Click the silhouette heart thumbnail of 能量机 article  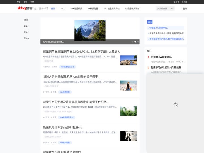(128, 136)
